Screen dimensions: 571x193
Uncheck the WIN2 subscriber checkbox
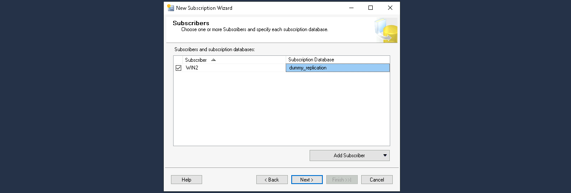point(178,68)
